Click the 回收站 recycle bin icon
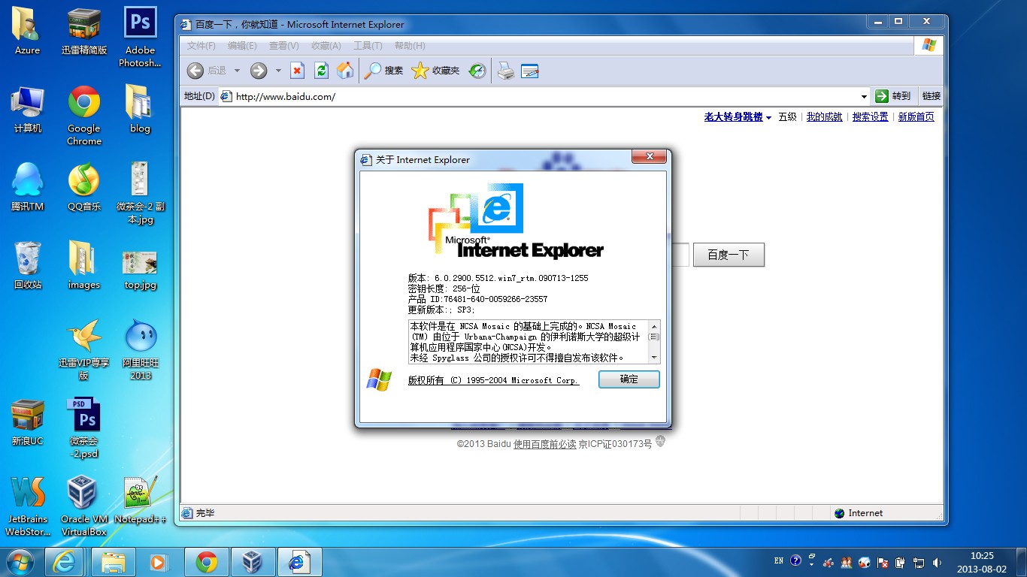The height and width of the screenshot is (577, 1027). pyautogui.click(x=28, y=265)
